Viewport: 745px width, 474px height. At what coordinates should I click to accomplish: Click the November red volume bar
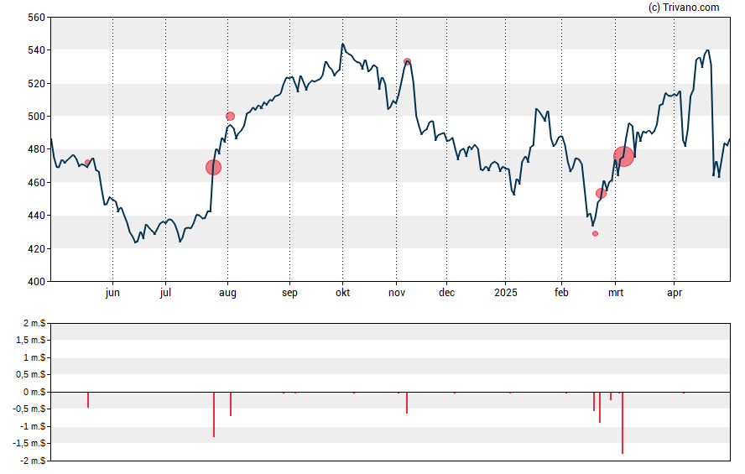(x=407, y=403)
